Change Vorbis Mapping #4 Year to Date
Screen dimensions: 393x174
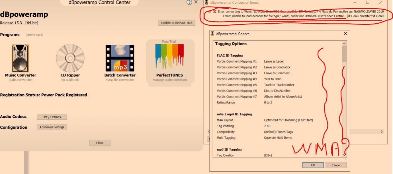(272, 79)
